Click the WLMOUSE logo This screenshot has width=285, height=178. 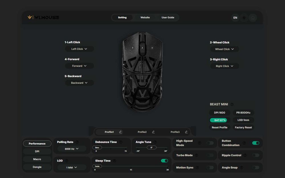(43, 17)
